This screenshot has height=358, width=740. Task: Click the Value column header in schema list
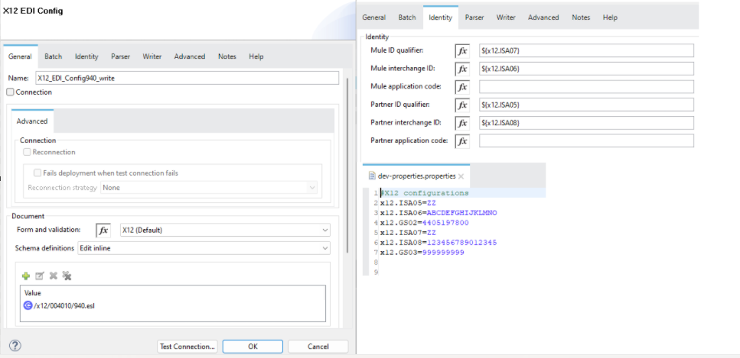click(x=33, y=293)
